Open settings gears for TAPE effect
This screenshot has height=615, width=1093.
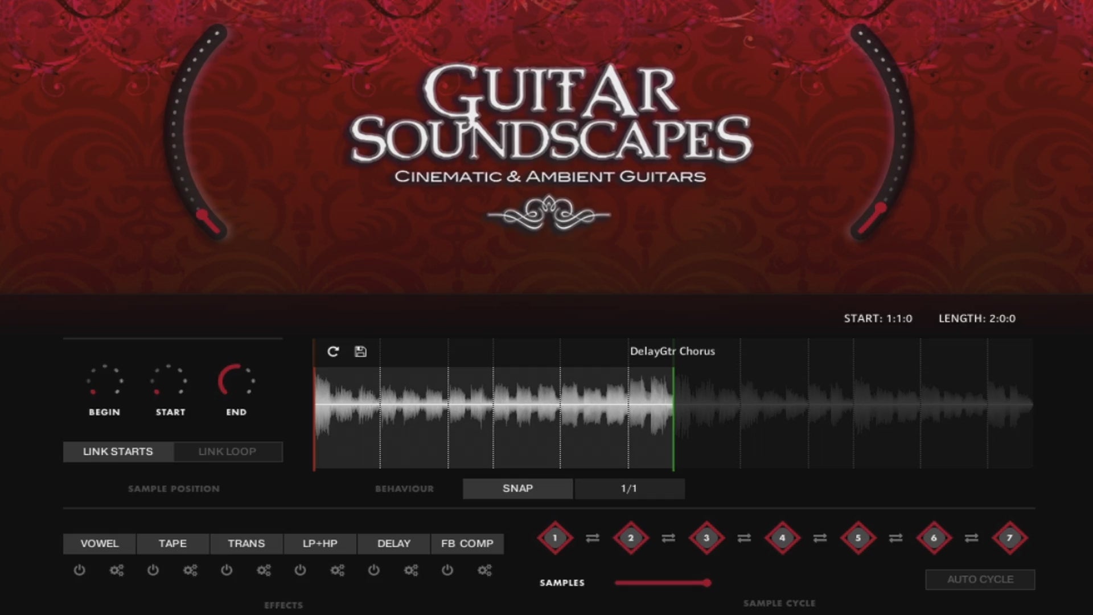tap(190, 570)
